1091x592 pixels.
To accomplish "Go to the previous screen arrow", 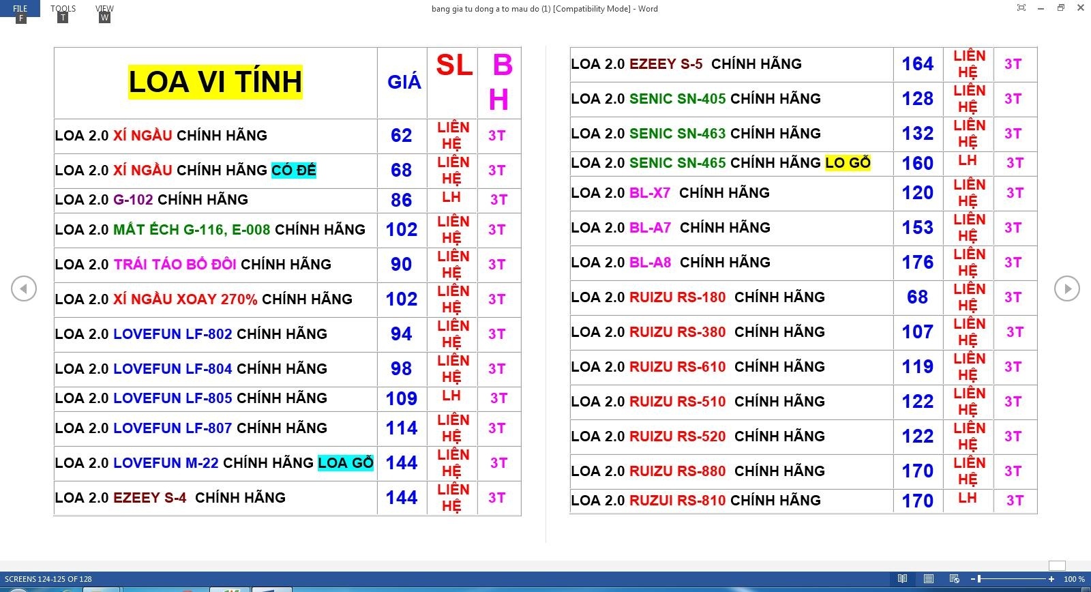I will 23,288.
